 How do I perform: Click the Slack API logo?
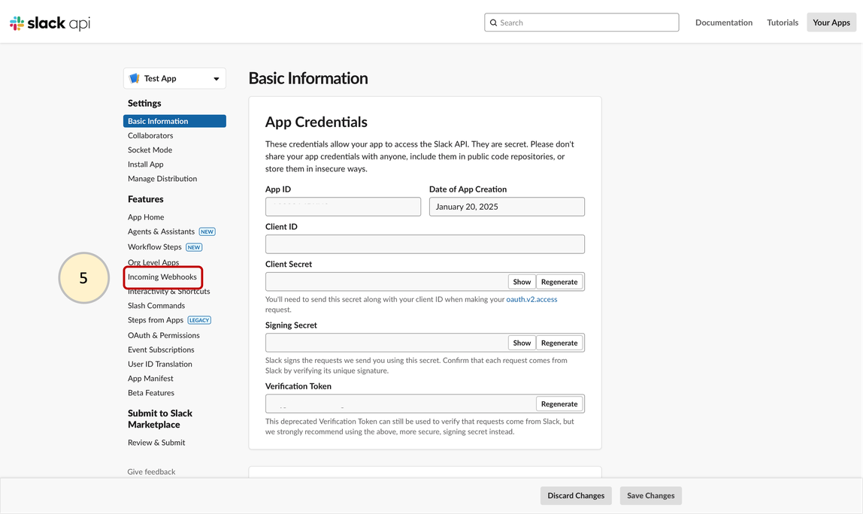(x=50, y=23)
